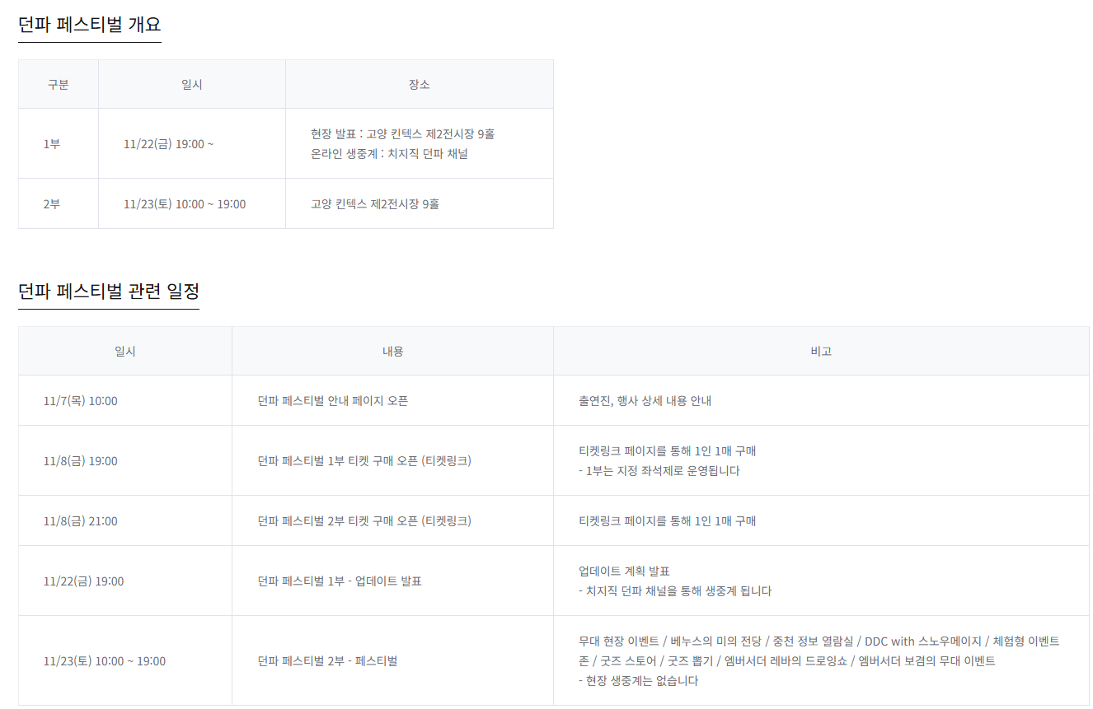The image size is (1093, 709).
Task: Select the 11/22(금) 19:00 ~ overview cell
Action: click(x=168, y=143)
